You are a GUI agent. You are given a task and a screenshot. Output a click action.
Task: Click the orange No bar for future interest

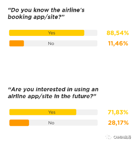[x=19, y=123]
